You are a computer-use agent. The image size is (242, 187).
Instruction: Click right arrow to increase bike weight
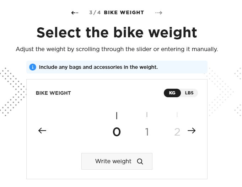coord(192,131)
